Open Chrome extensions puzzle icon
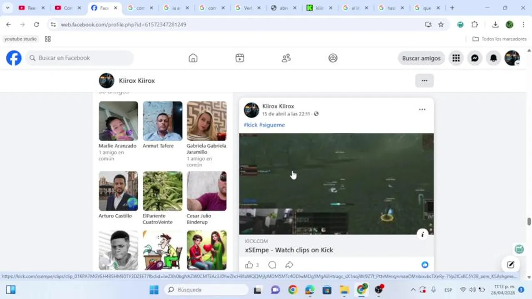Image resolution: width=532 pixels, height=299 pixels. [x=475, y=25]
